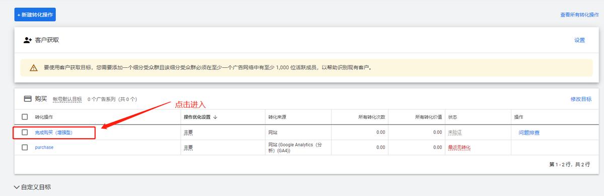Click the 购买 credit card icon
Image resolution: width=604 pixels, height=196 pixels.
coord(28,99)
